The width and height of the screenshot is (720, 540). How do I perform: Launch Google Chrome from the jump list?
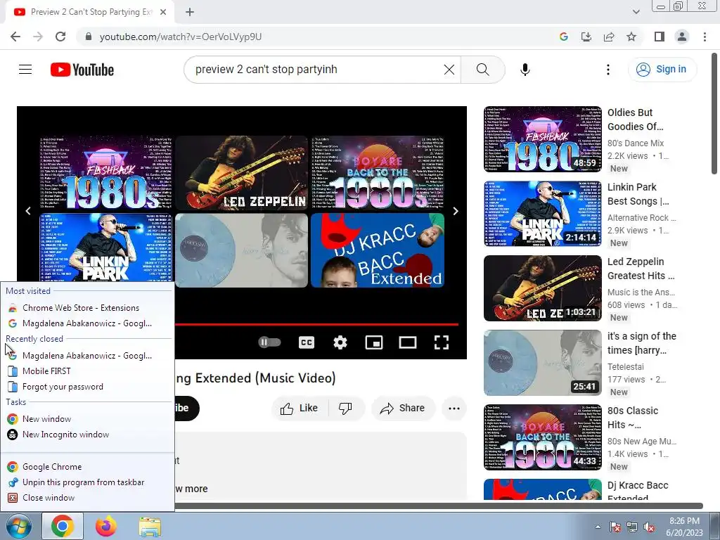click(x=87, y=467)
